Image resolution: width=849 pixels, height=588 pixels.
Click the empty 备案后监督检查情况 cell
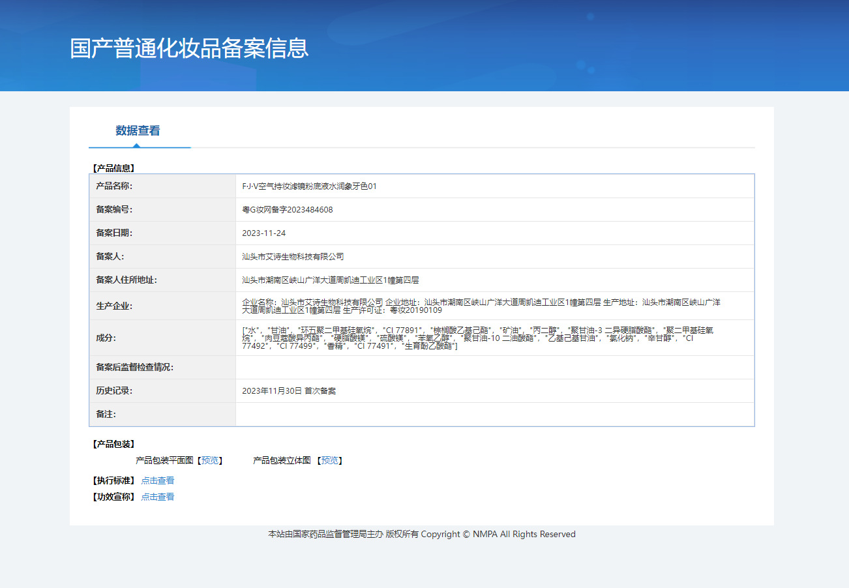495,368
